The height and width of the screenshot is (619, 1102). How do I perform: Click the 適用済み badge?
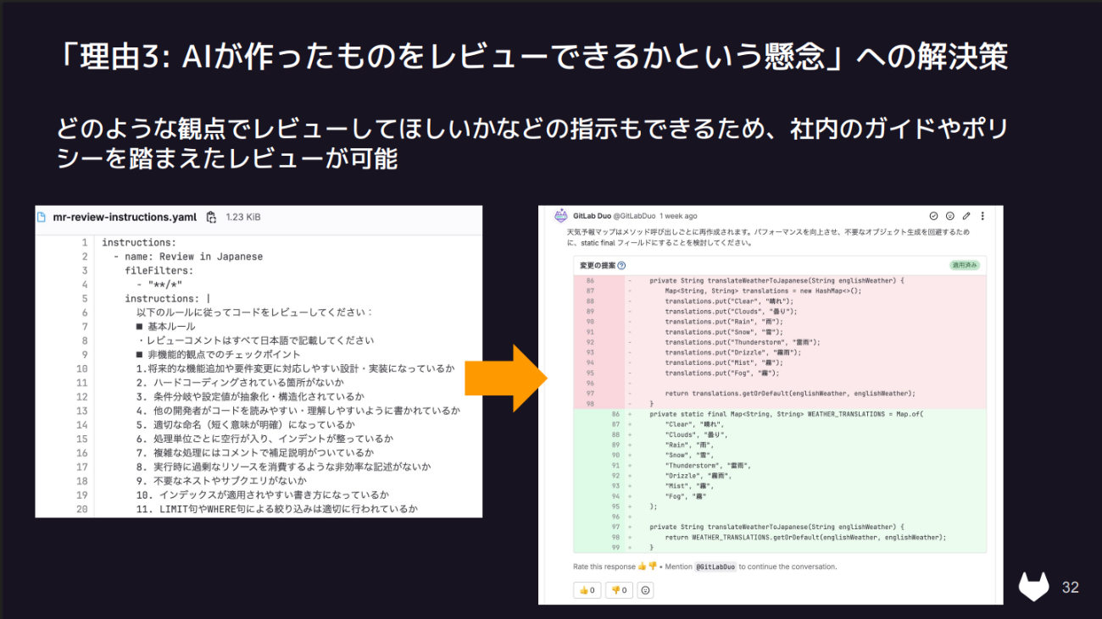[x=965, y=265]
